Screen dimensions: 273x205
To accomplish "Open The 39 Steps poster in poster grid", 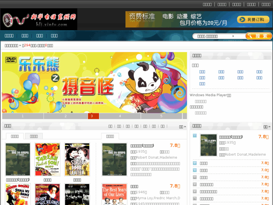I will 18,159.
